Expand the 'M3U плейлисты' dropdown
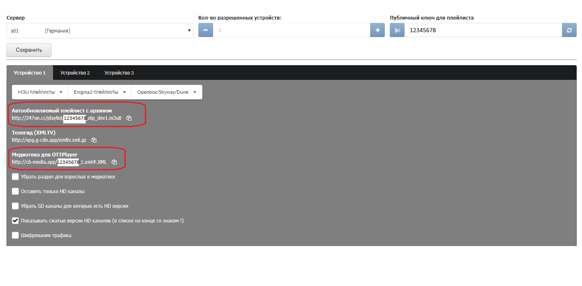The height and width of the screenshot is (286, 582). (40, 92)
